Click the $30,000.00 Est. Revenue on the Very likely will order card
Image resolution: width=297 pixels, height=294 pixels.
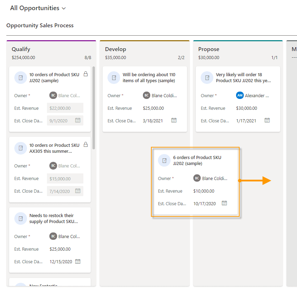247,108
